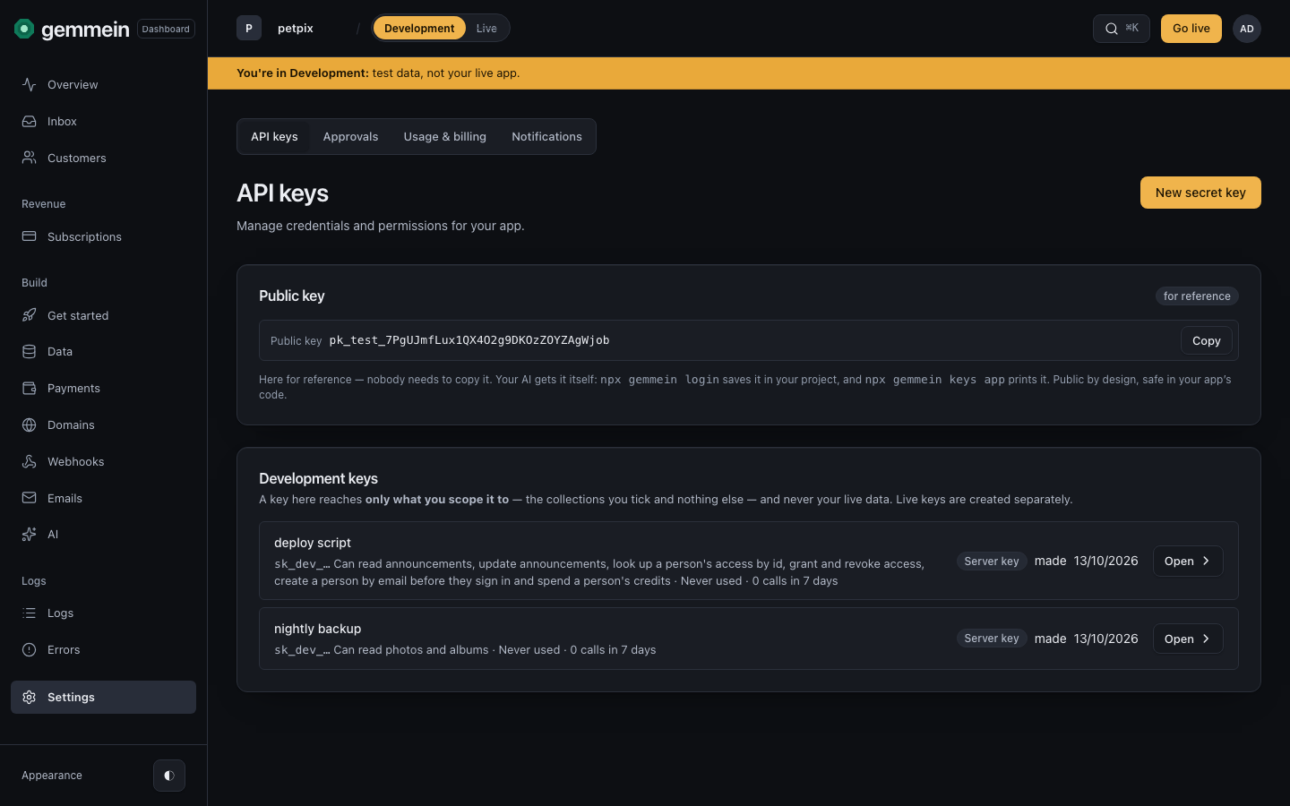
Task: Switch environment to Live
Action: (x=486, y=29)
